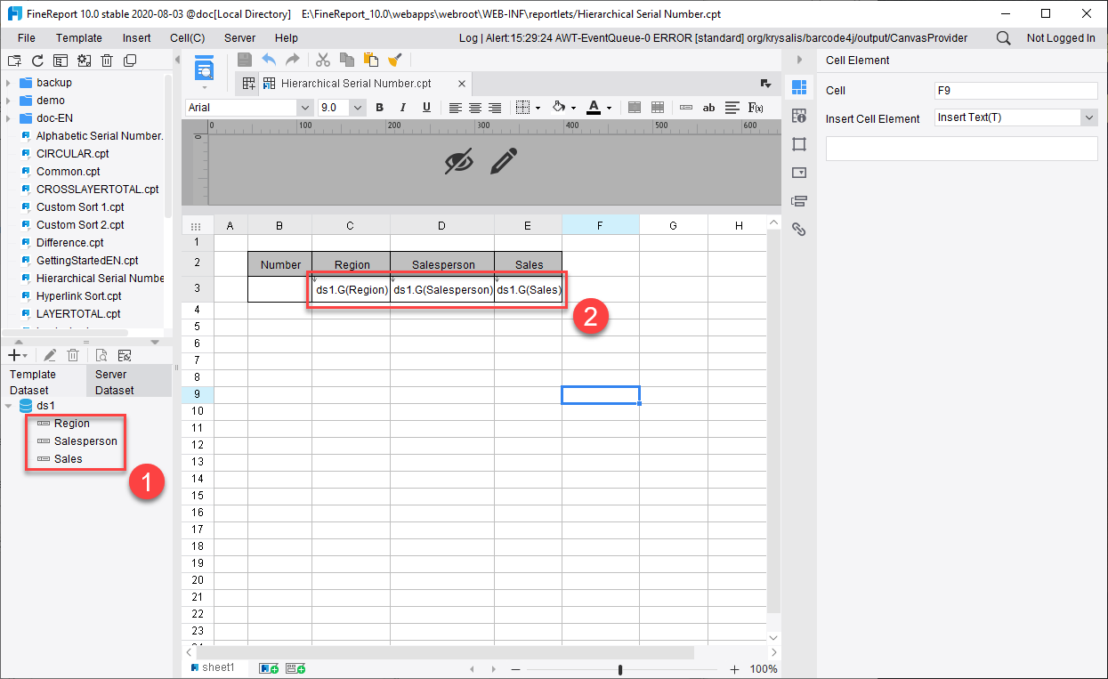Image resolution: width=1108 pixels, height=679 pixels.
Task: Open the add dataset plus dropdown
Action: point(18,355)
